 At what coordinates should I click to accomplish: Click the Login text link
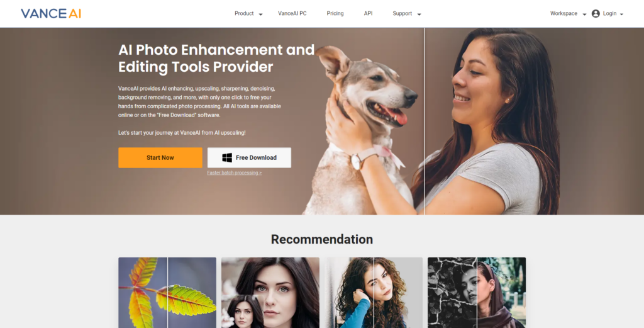609,14
